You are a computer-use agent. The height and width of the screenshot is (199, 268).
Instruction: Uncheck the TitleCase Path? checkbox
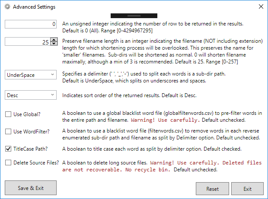point(8,149)
